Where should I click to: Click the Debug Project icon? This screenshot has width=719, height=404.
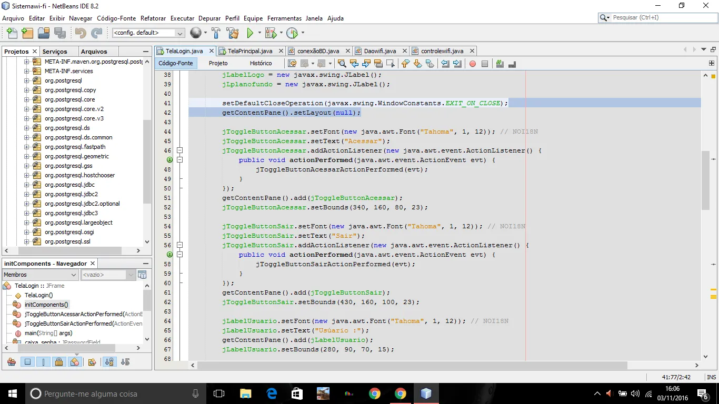(x=271, y=33)
